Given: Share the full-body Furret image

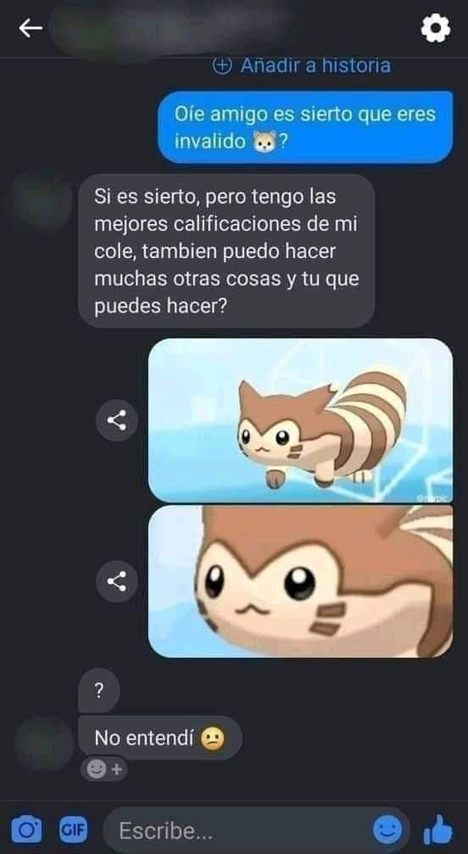Looking at the screenshot, I should pyautogui.click(x=116, y=420).
